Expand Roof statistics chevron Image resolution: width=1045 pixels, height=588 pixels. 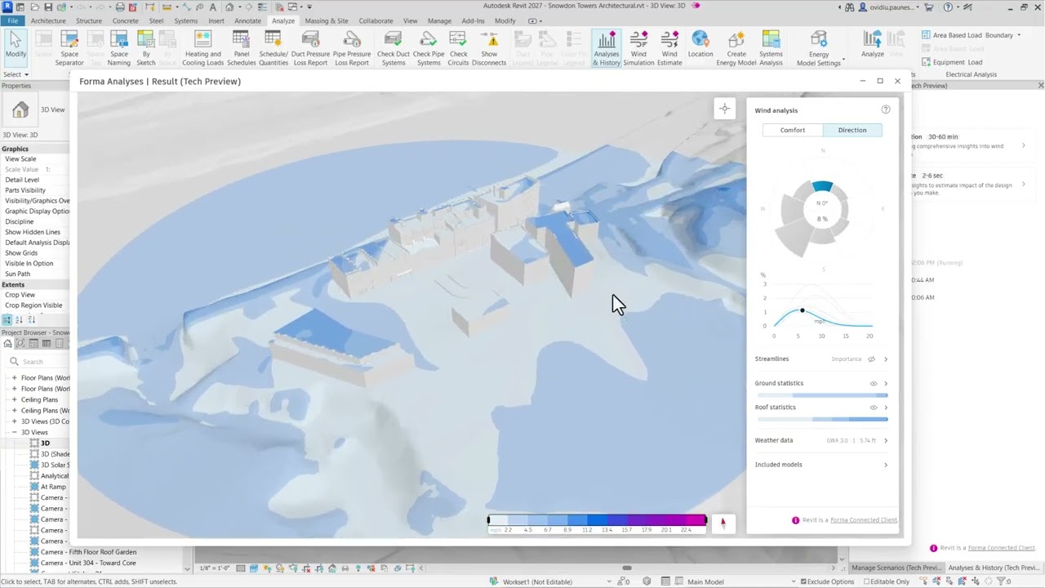pos(886,408)
